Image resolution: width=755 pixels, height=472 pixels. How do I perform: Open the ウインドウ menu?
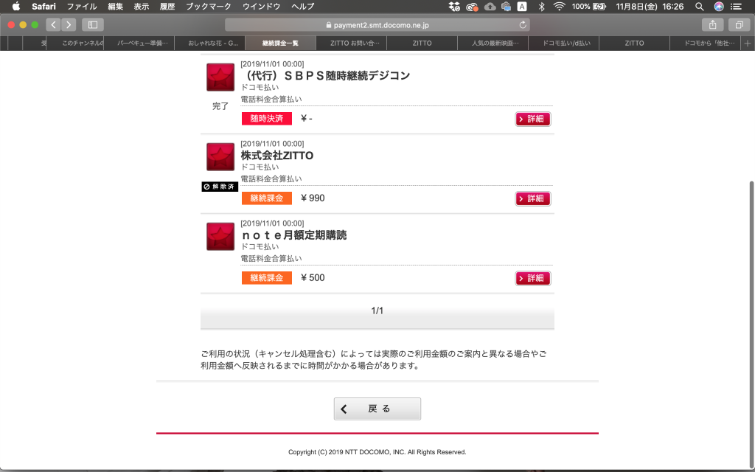(x=262, y=6)
